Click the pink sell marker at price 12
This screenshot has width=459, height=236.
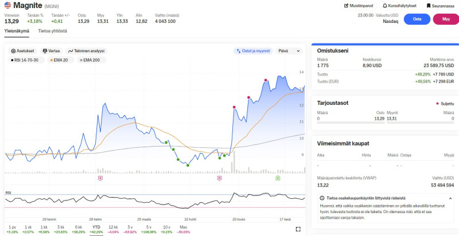tap(234, 107)
